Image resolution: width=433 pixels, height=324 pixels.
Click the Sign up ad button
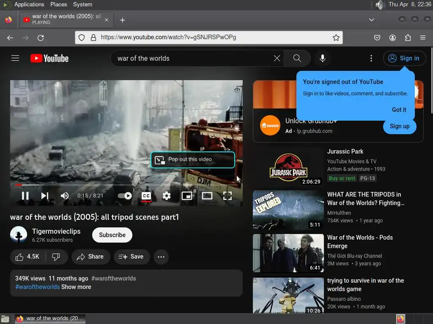tap(399, 126)
